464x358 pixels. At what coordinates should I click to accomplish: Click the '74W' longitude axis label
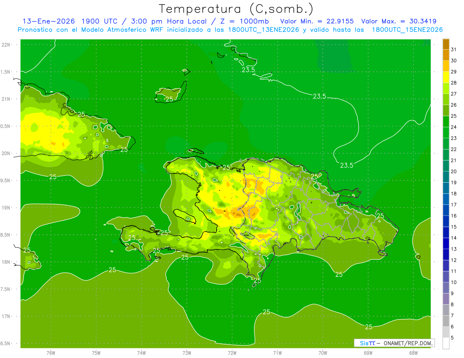click(x=141, y=353)
